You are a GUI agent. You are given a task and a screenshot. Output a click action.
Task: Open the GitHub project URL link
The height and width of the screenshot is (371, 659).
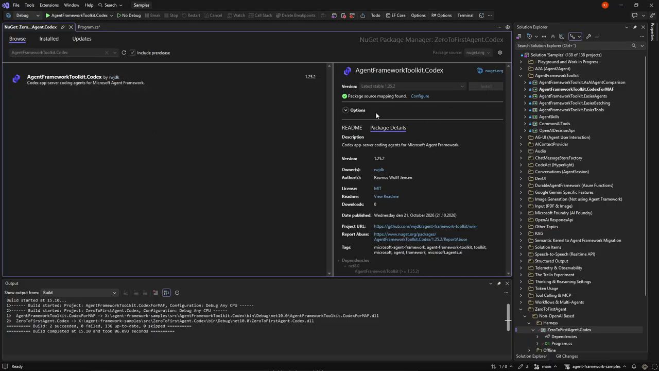click(x=425, y=226)
